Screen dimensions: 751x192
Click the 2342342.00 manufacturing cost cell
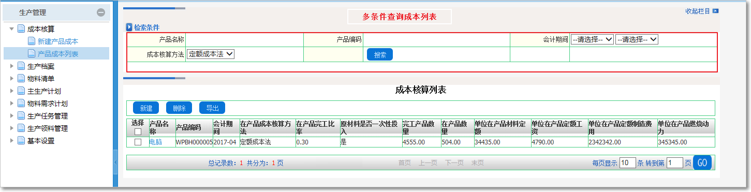622,142
